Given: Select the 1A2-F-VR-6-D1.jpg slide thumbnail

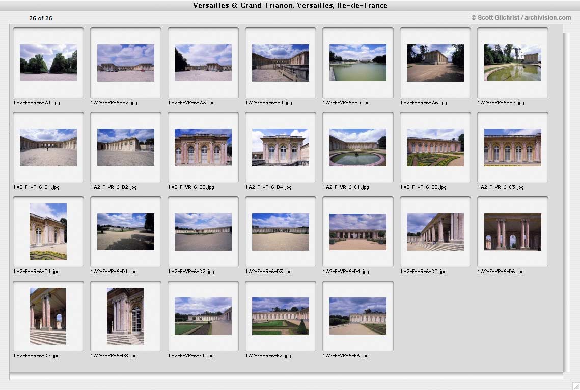Looking at the screenshot, I should (x=126, y=231).
